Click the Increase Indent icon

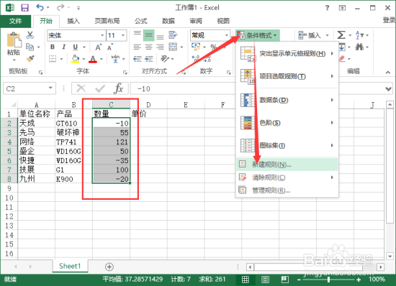pos(149,59)
